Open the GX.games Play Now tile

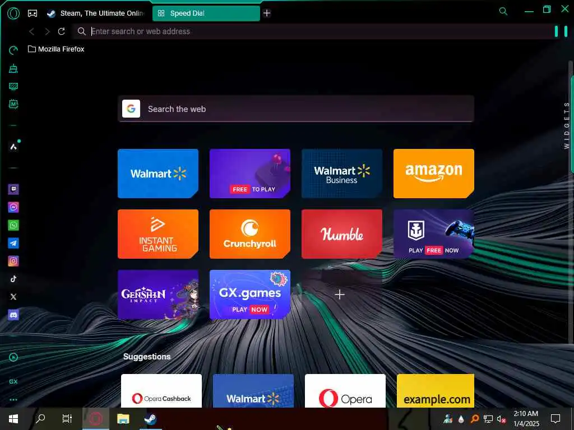[x=250, y=295]
